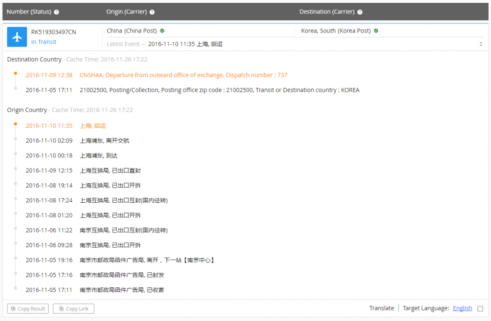Click the help icon beside Origin (Carrier)
The height and width of the screenshot is (321, 491).
tap(153, 12)
